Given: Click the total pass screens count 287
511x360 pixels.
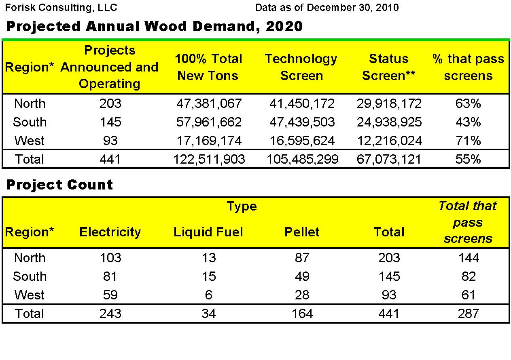Looking at the screenshot, I should 468,314.
